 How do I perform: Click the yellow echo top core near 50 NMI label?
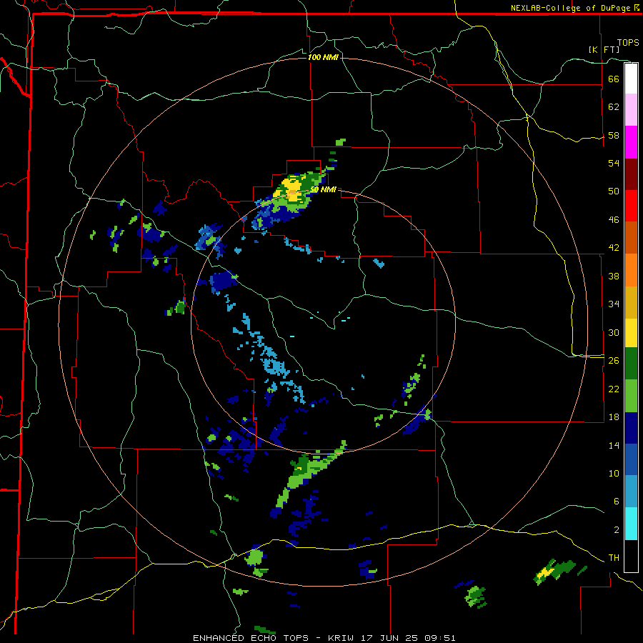[x=291, y=189]
